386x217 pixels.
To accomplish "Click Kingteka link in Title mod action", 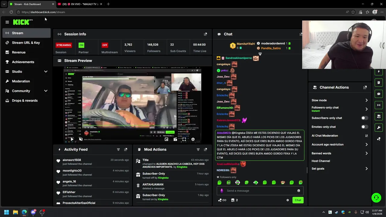I will coord(182,167).
